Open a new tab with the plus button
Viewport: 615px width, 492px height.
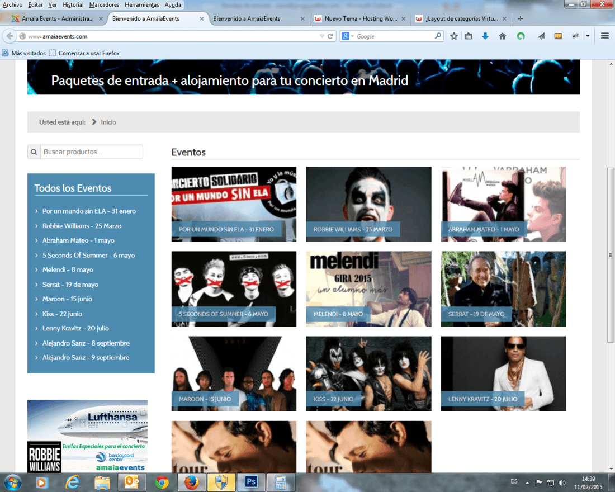click(520, 18)
